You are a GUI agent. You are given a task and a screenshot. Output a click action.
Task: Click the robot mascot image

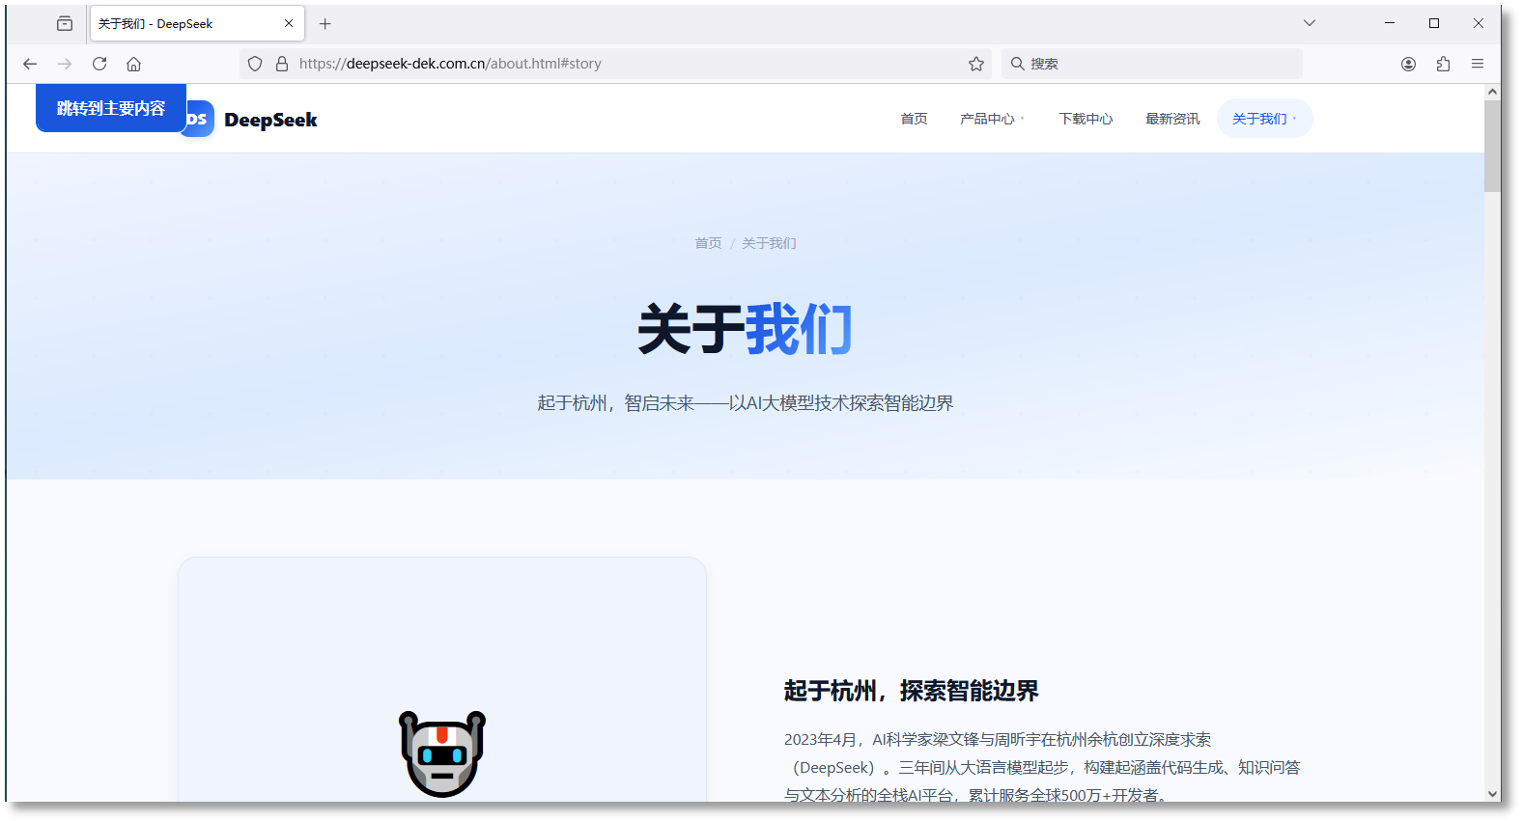click(x=442, y=754)
